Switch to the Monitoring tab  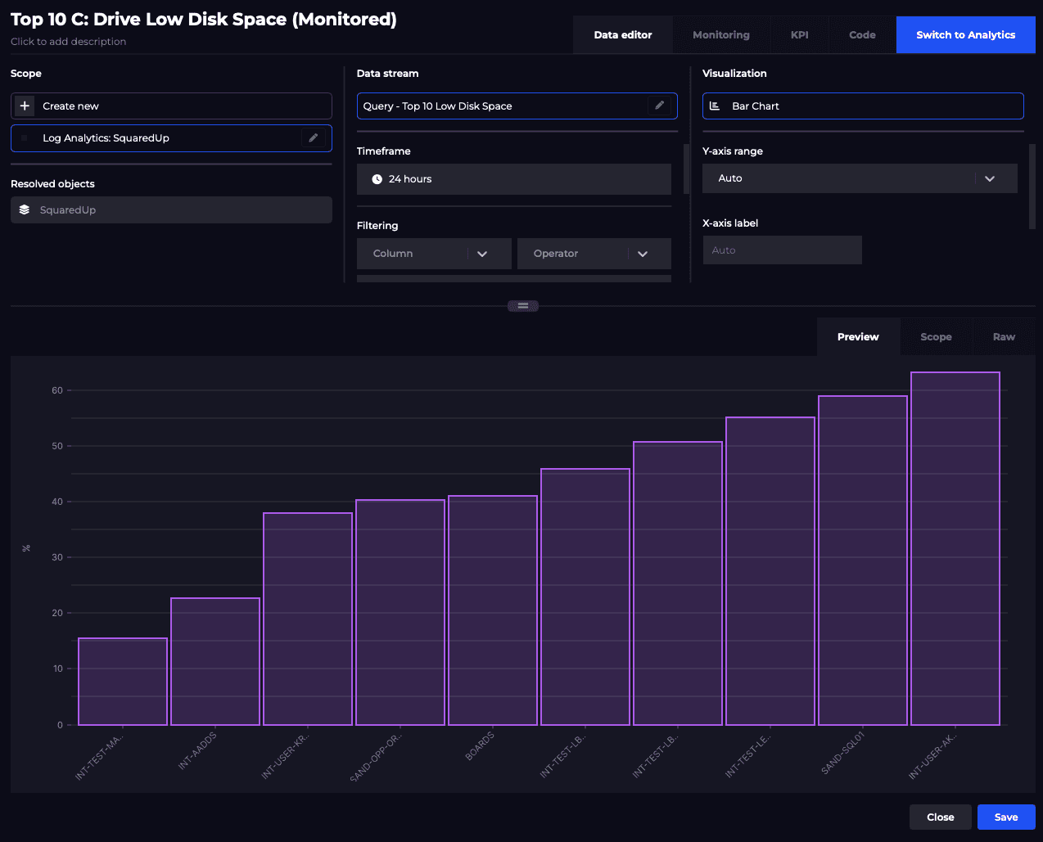720,35
